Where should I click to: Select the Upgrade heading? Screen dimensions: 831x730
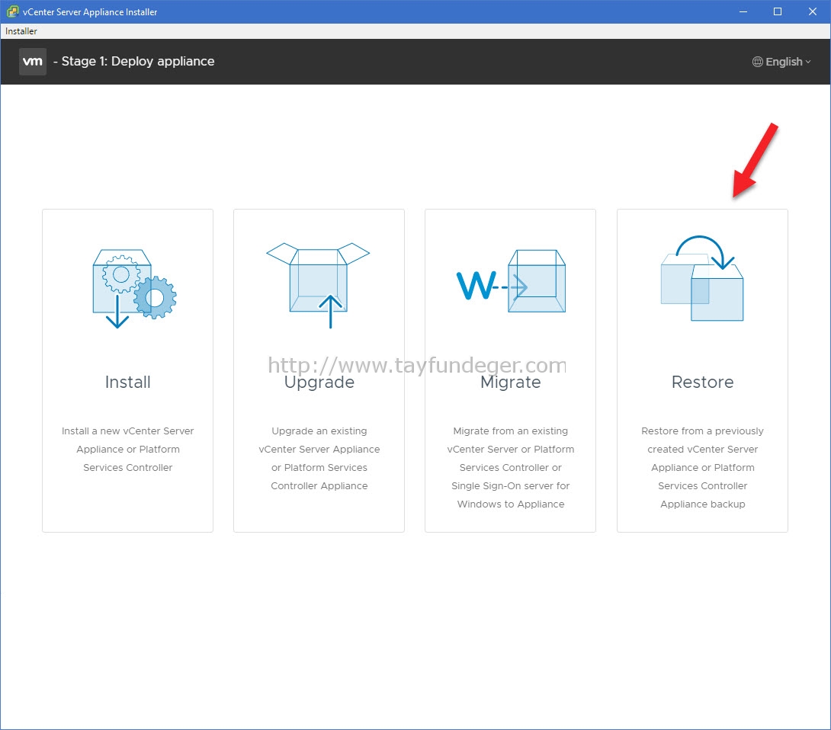pyautogui.click(x=319, y=383)
